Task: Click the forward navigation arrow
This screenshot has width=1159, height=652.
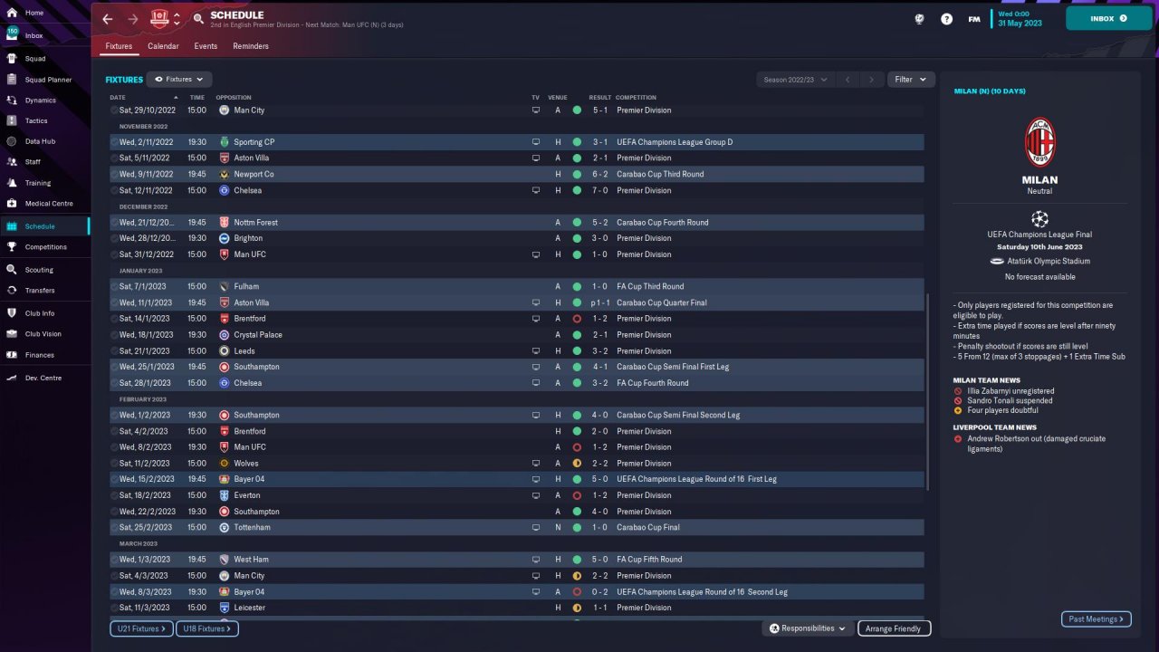Action: [x=133, y=19]
